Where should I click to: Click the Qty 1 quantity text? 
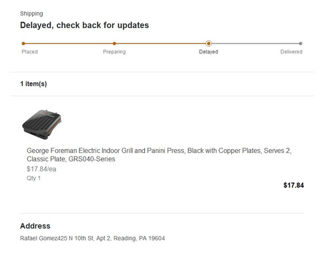pos(33,178)
